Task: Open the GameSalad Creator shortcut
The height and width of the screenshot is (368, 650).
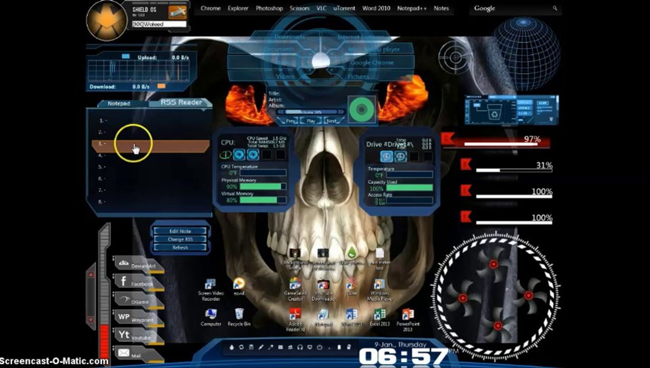Action: click(x=295, y=289)
